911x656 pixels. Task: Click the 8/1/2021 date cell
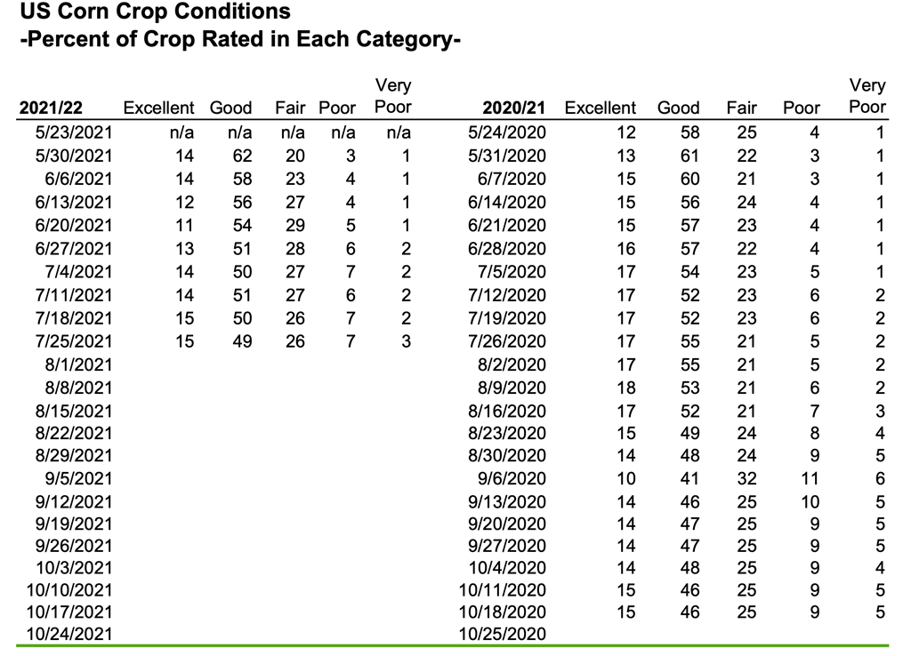tap(80, 364)
